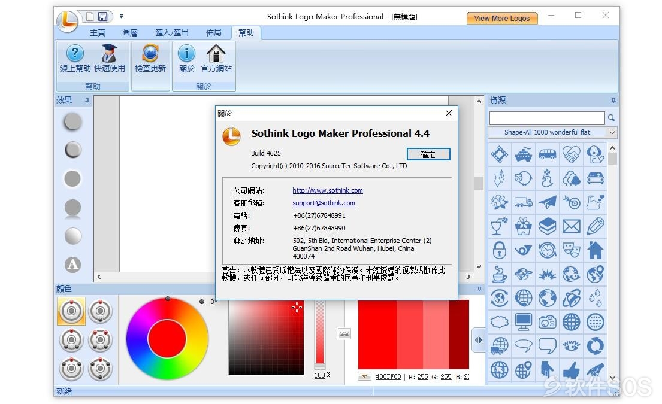Pin the 效果 effects panel
Viewport: 662px width, 404px height.
click(87, 100)
